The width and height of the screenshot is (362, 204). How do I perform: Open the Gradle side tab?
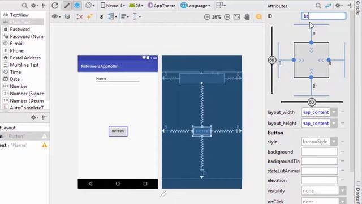click(358, 8)
